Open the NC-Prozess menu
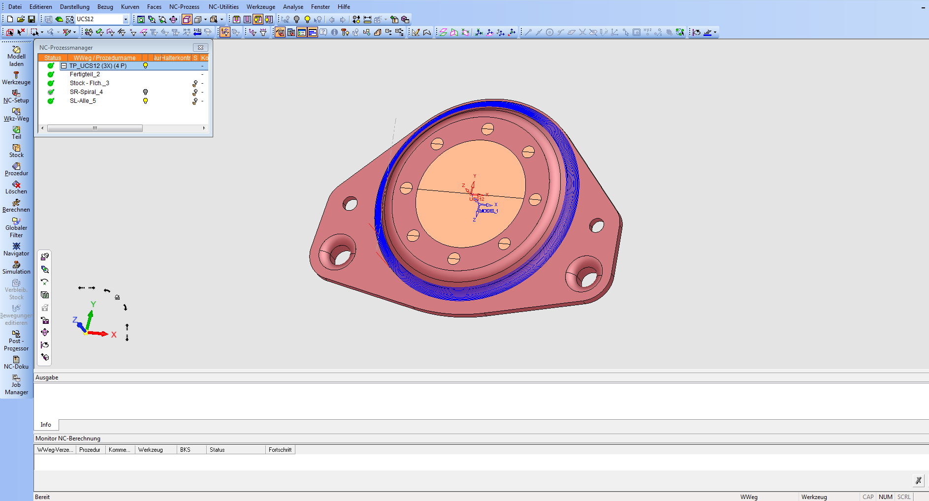The image size is (929, 501). pyautogui.click(x=184, y=7)
